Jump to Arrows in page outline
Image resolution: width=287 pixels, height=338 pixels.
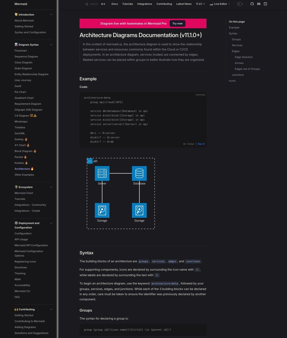point(239,63)
